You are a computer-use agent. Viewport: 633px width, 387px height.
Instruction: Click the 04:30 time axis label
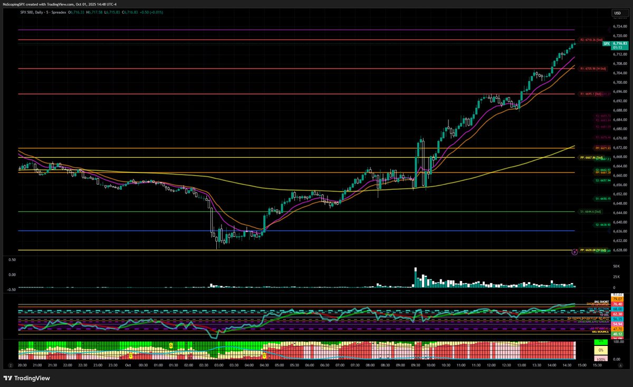264,365
